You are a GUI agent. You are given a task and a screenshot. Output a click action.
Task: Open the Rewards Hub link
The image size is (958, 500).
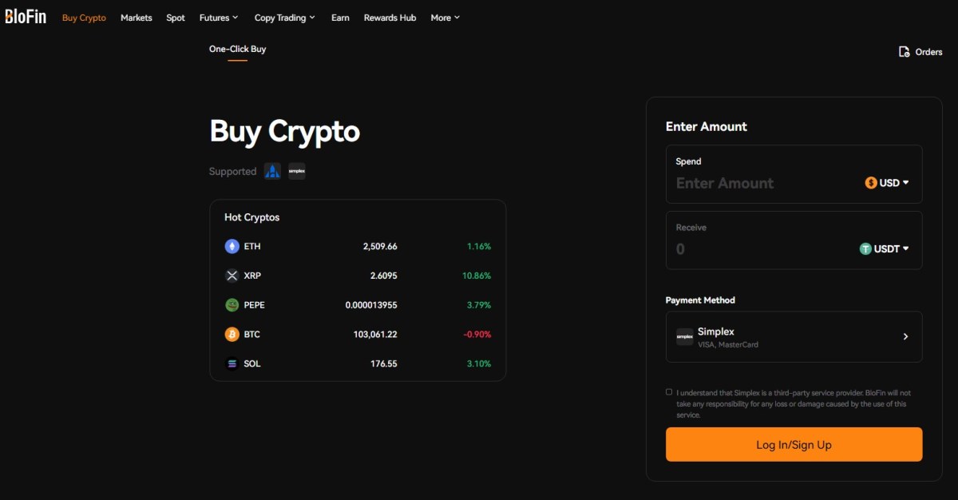click(x=390, y=18)
